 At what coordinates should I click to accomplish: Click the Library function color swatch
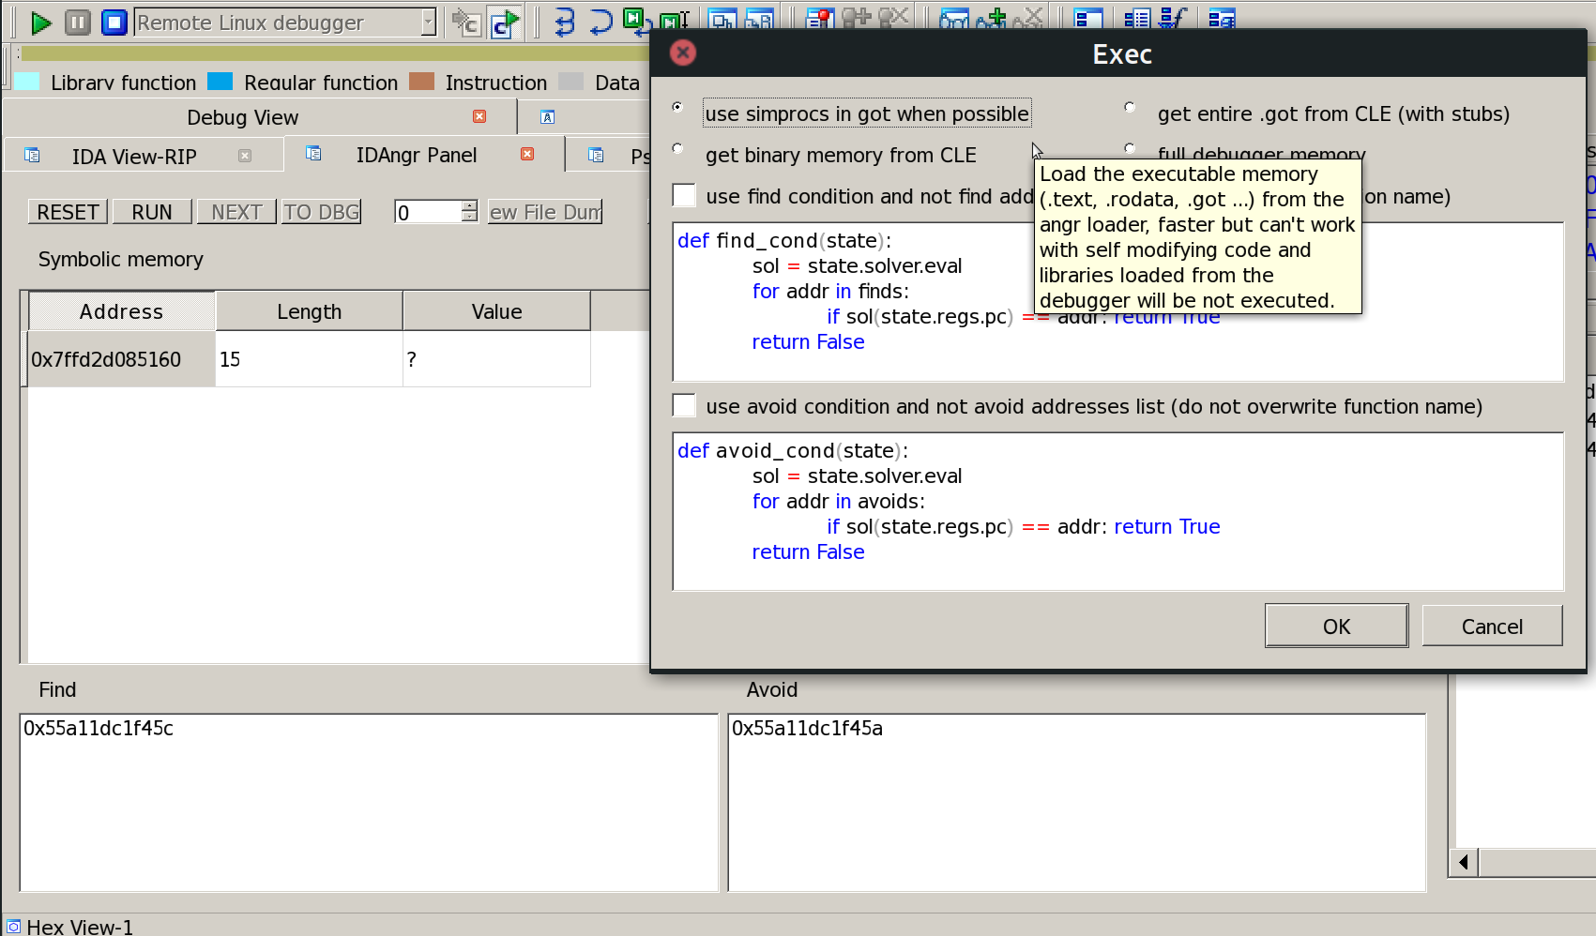point(27,82)
